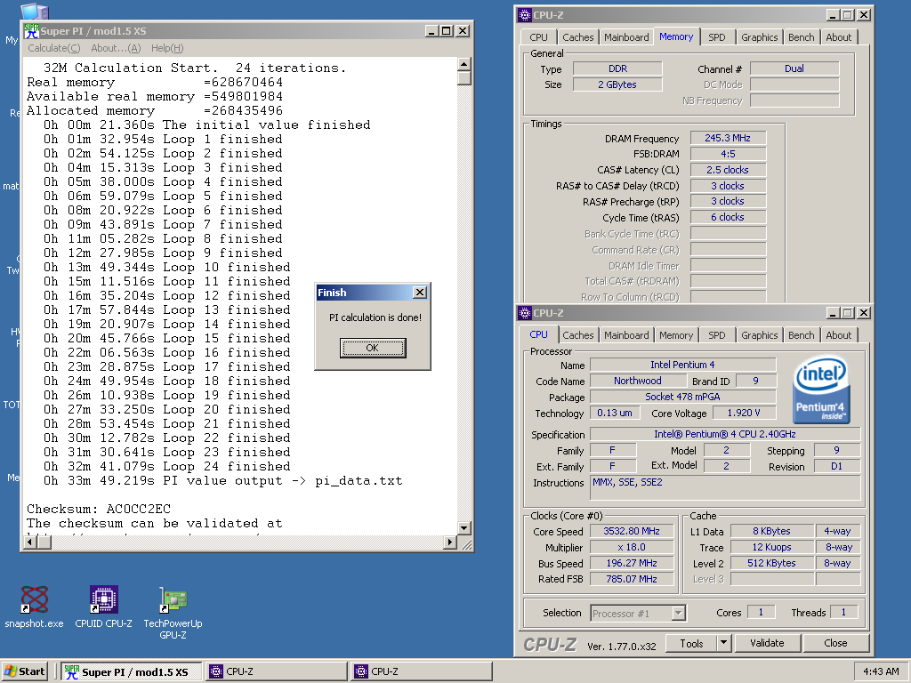Activate the second CPU-Z taskbar button
The image size is (911, 683).
(x=422, y=672)
